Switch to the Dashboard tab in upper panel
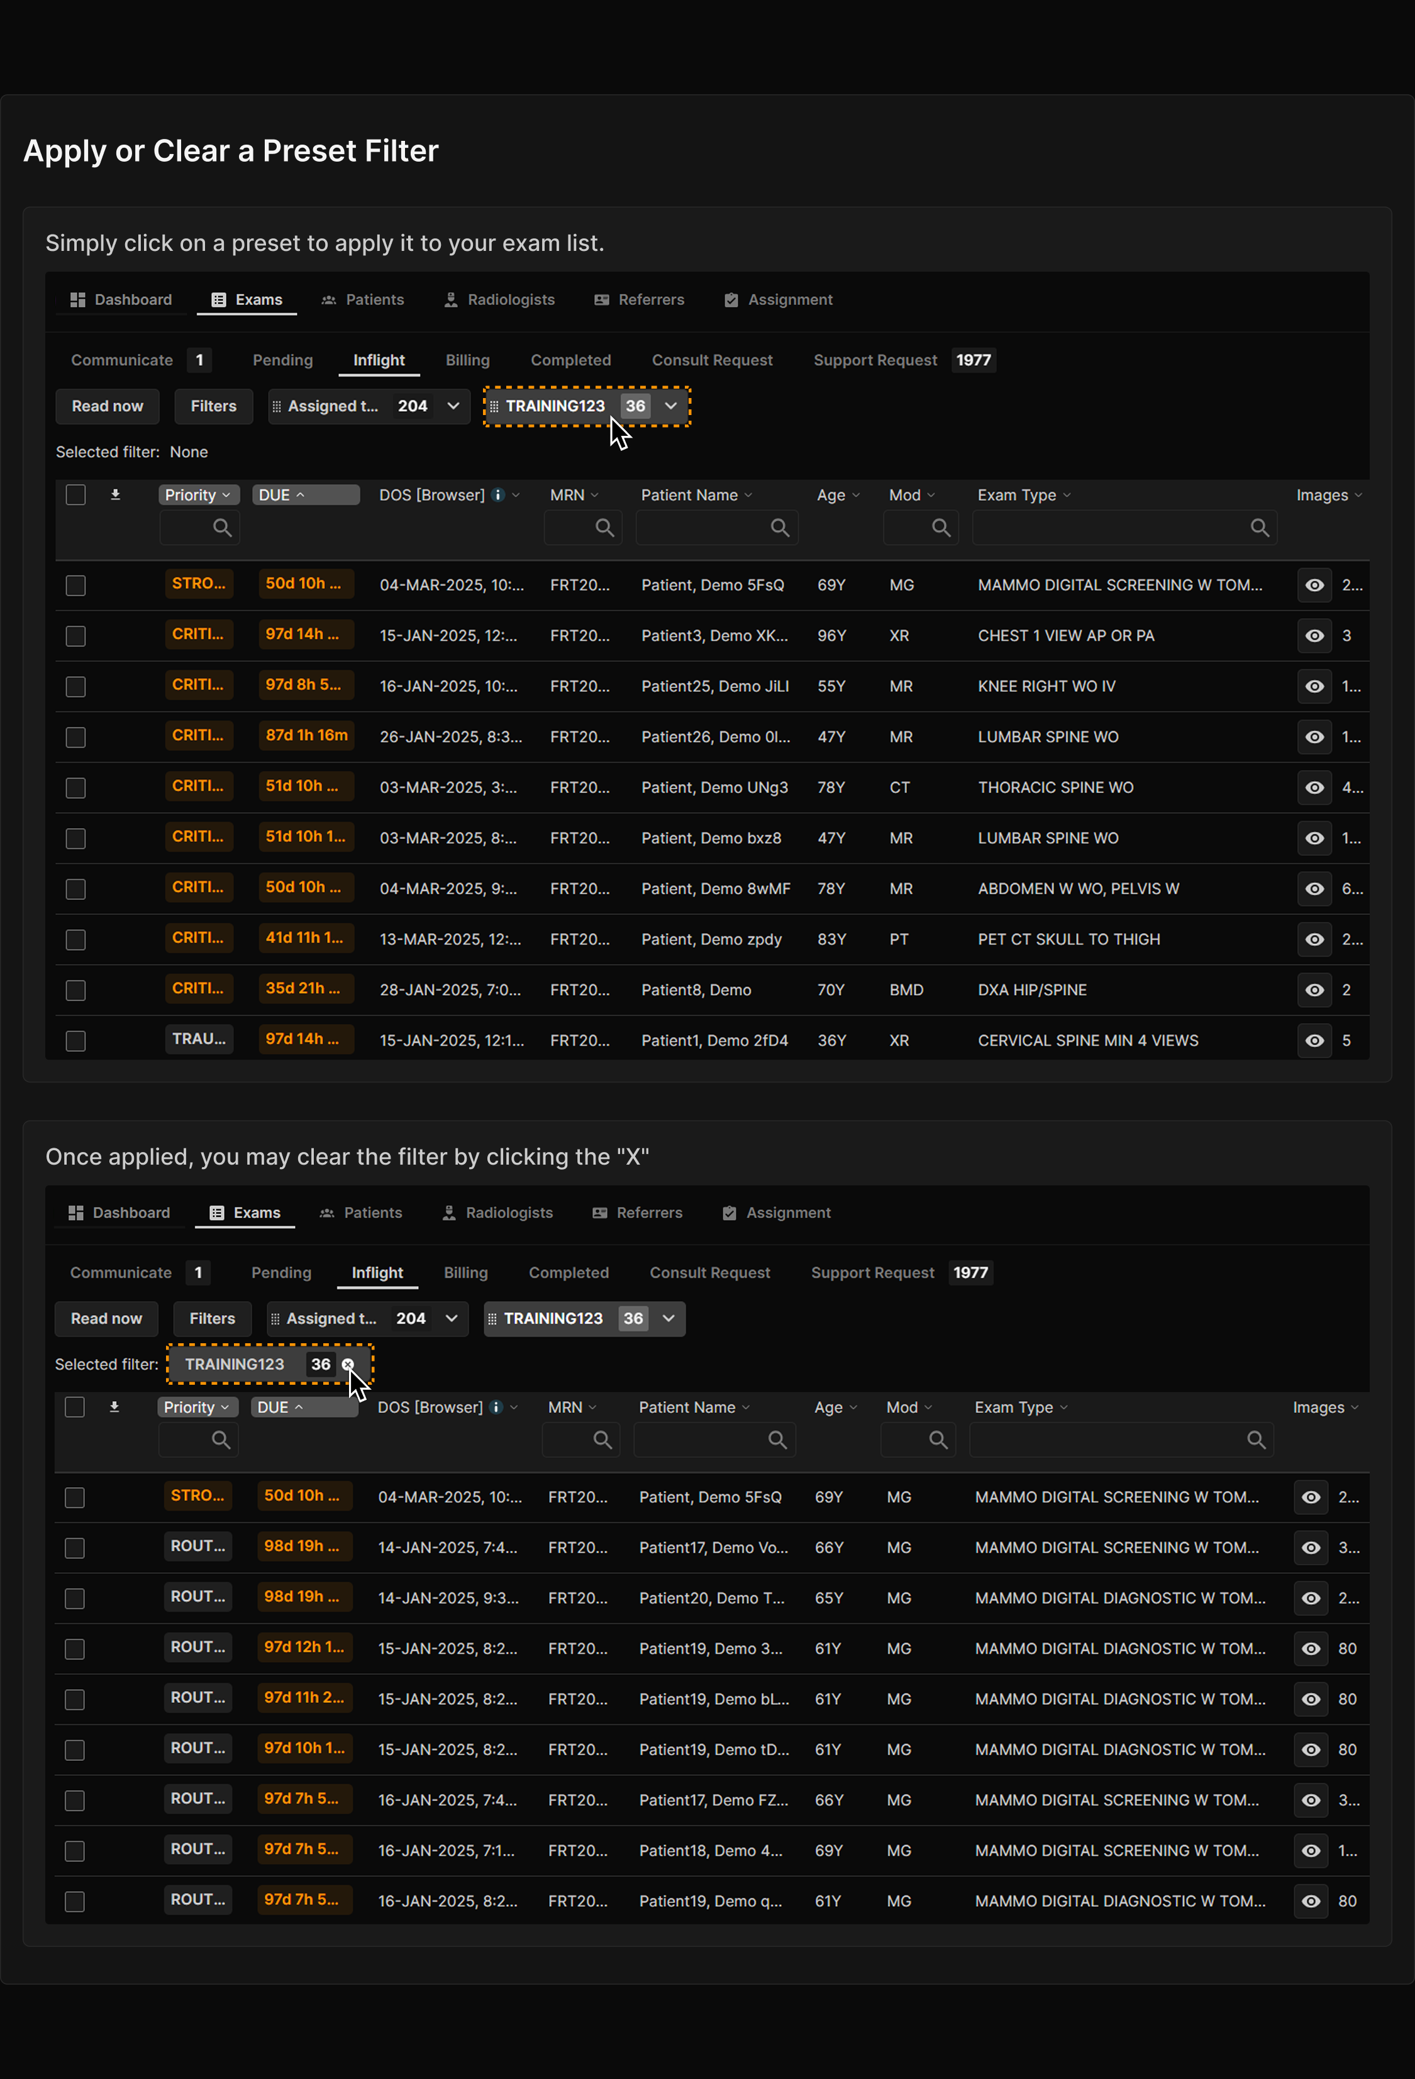 [121, 300]
